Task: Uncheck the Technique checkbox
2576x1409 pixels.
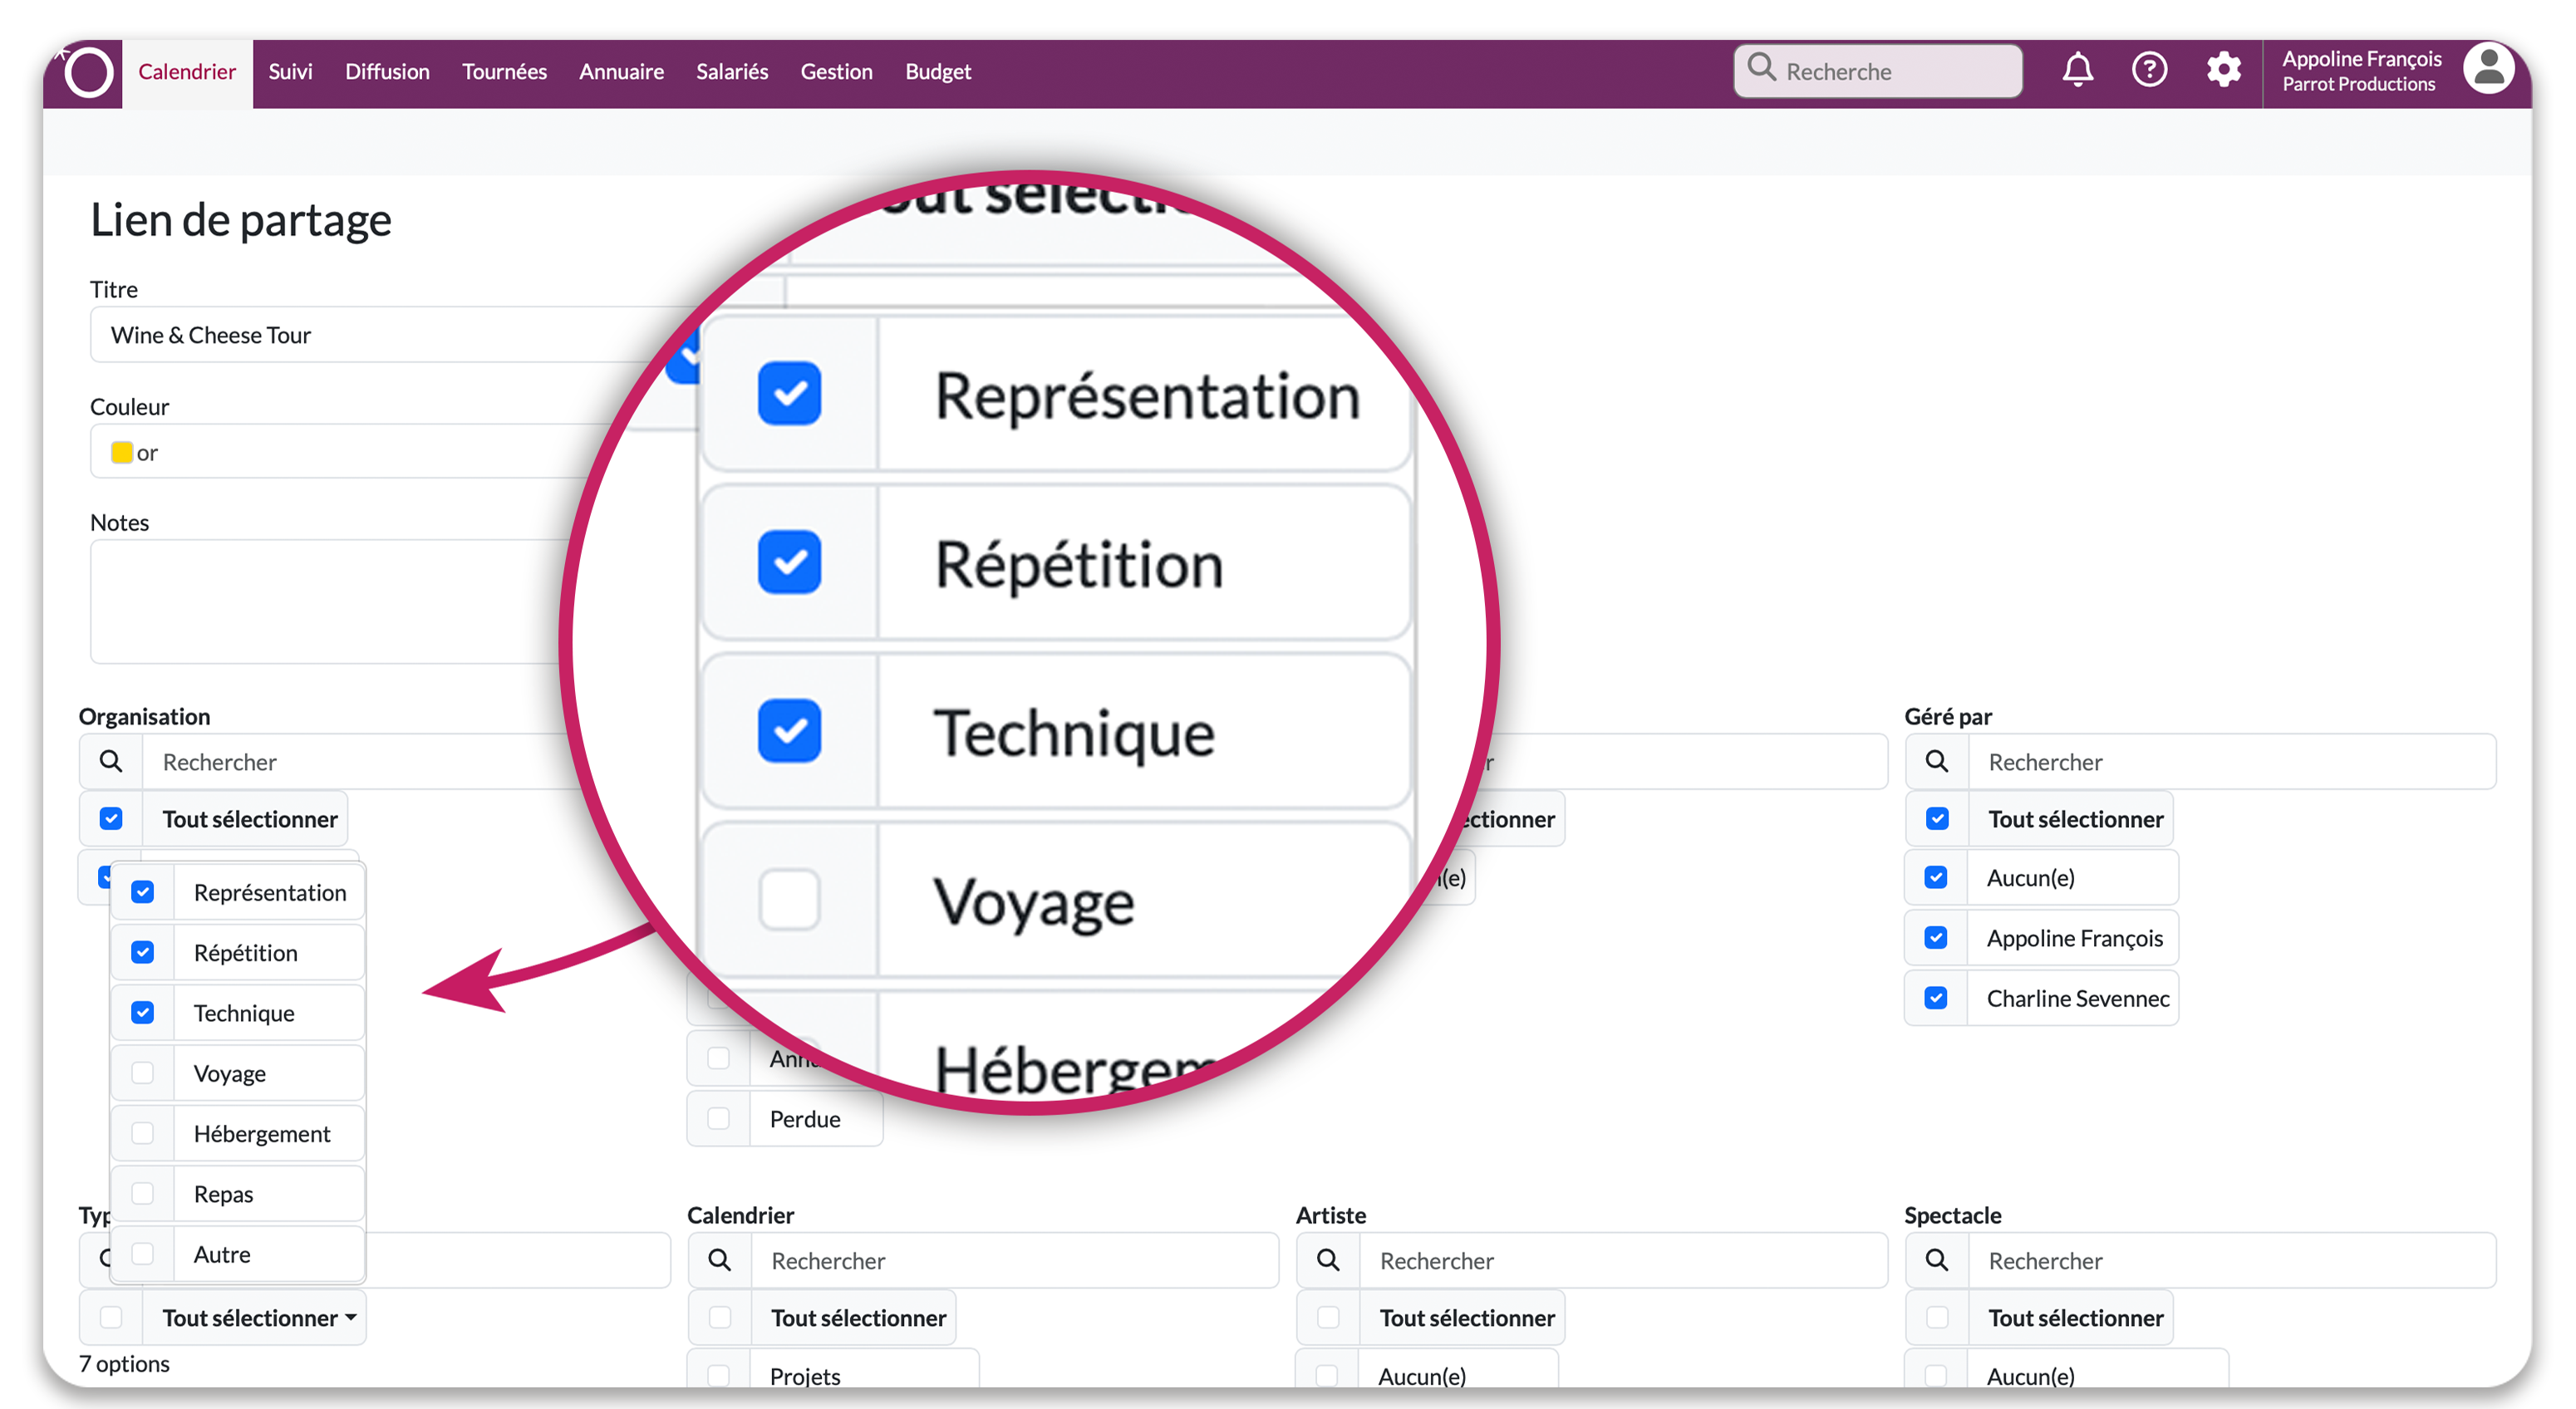Action: pyautogui.click(x=143, y=1012)
